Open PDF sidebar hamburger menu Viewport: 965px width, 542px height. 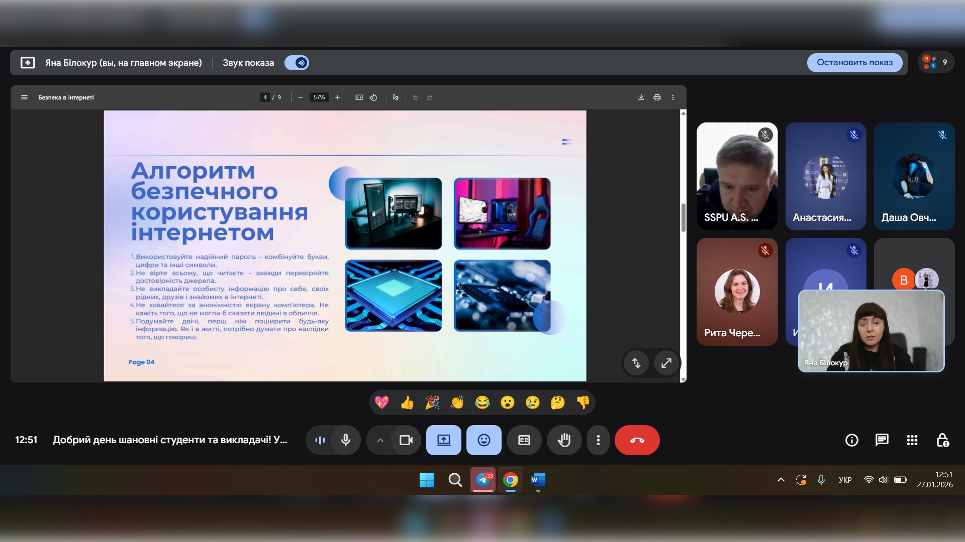(x=24, y=97)
